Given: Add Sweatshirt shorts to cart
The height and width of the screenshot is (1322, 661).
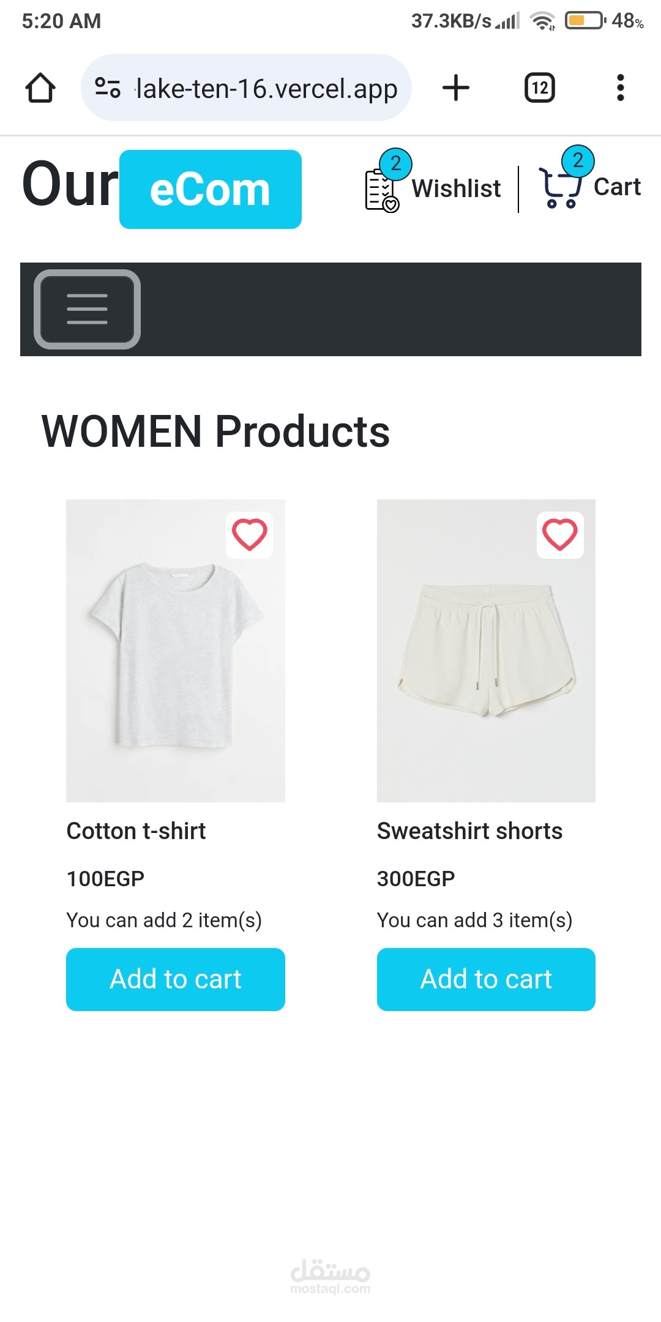Looking at the screenshot, I should point(486,979).
